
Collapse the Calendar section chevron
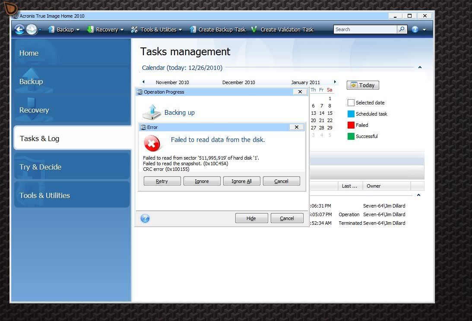point(420,67)
